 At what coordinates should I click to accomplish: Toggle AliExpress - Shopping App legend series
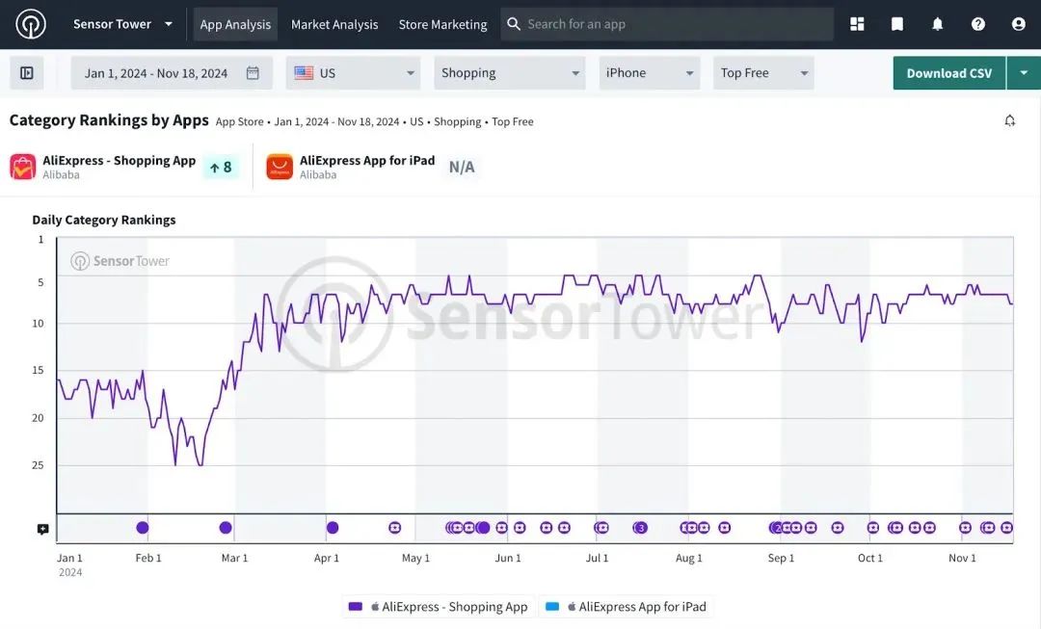[439, 607]
